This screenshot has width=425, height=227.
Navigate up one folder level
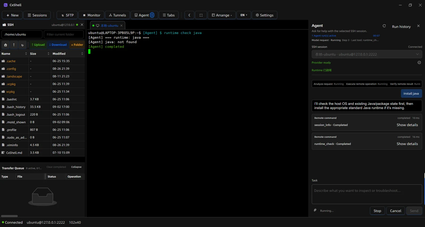point(14,45)
